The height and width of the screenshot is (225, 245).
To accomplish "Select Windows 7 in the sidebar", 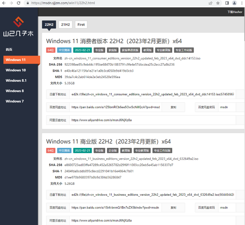I will coord(15,101).
